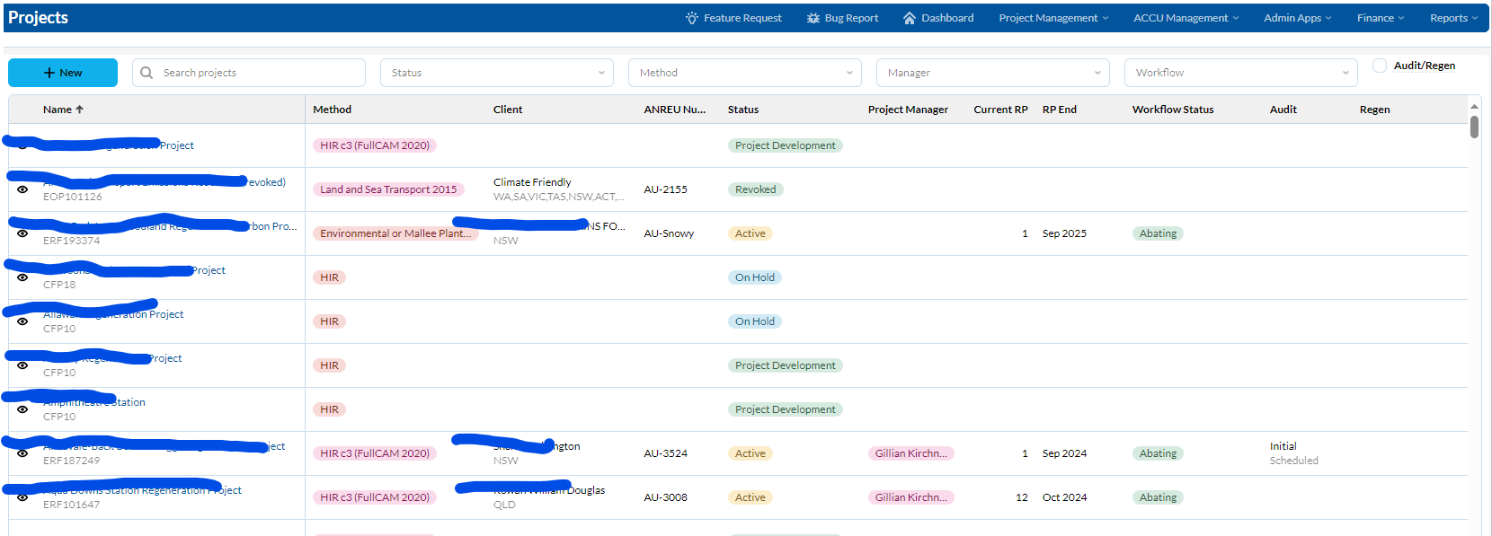Click the Climate Friendly client cell
This screenshot has height=536, width=1492.
(558, 189)
